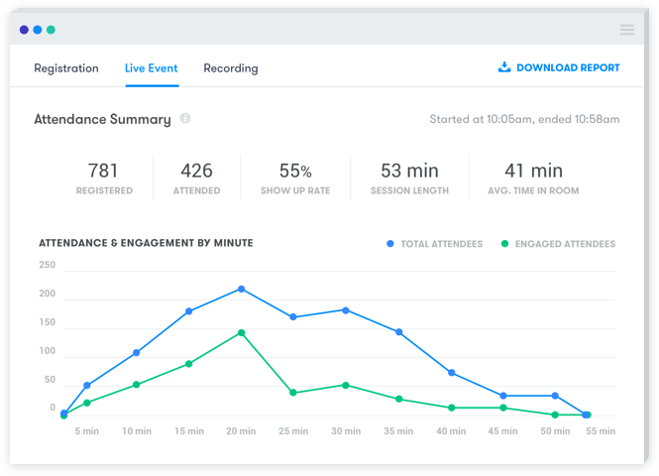
Task: Select the green peak point at 20 min
Action: pyautogui.click(x=241, y=333)
